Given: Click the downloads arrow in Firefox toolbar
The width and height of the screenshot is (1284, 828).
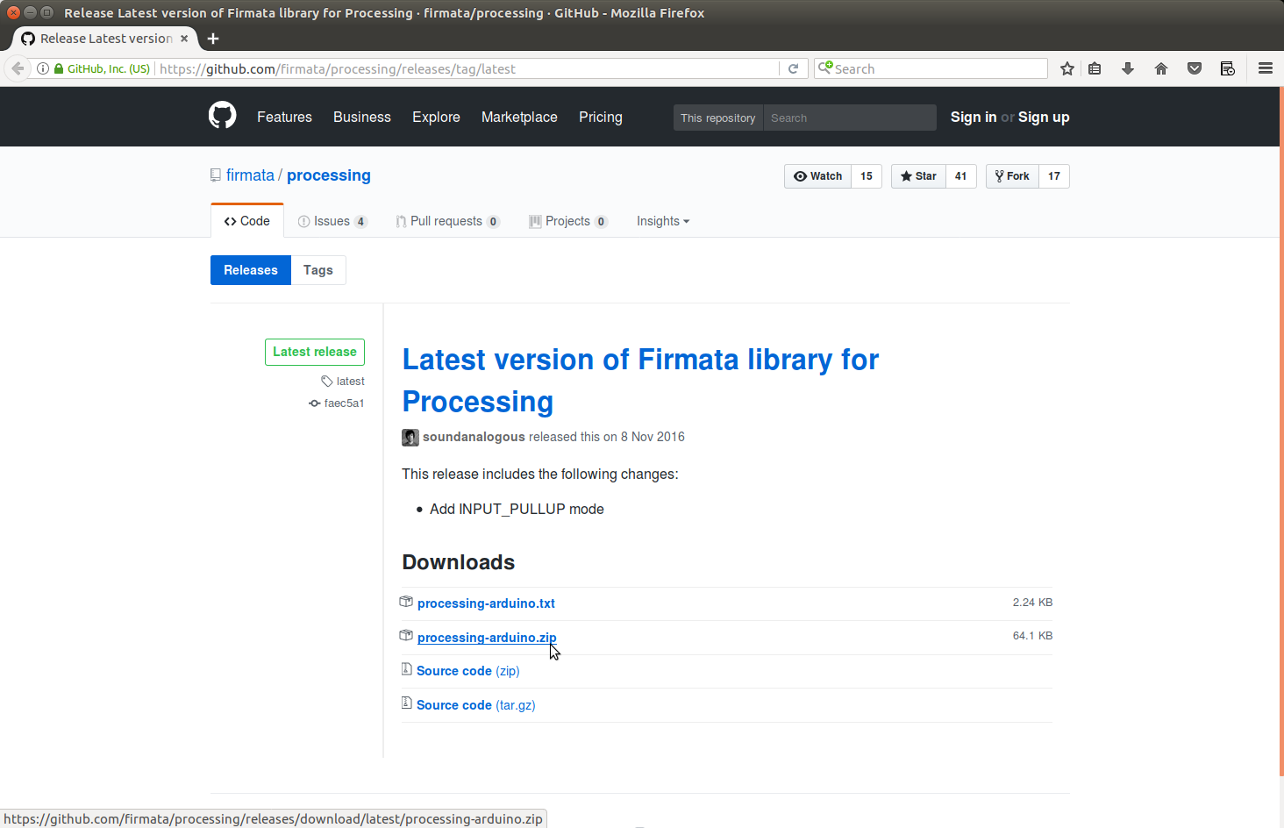Looking at the screenshot, I should tap(1128, 68).
